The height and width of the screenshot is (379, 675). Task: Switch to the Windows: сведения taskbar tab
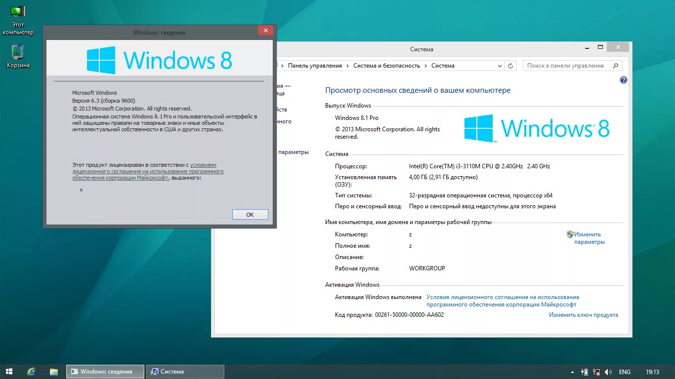(x=105, y=371)
